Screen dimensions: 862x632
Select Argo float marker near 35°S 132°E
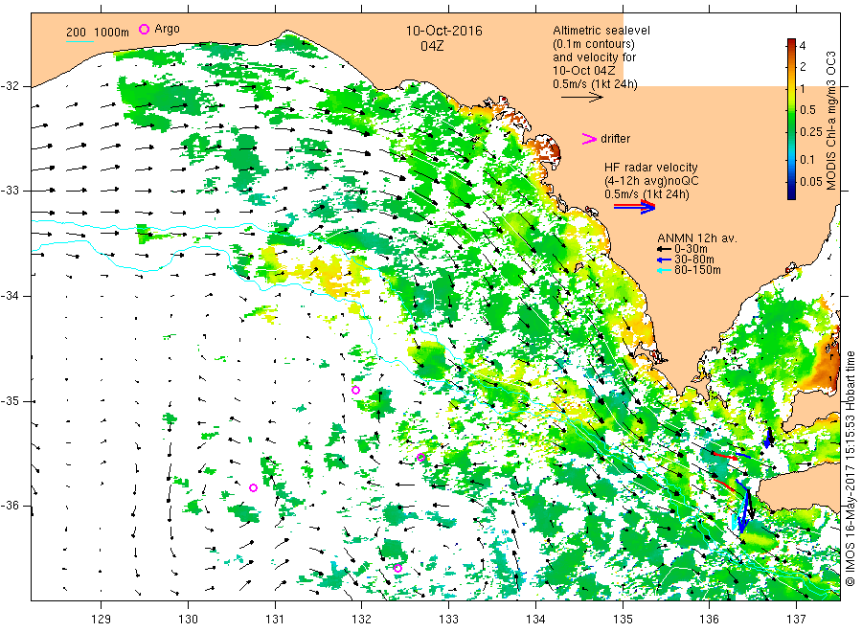coord(355,390)
